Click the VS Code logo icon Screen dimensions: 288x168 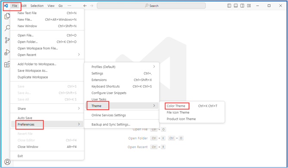coord(6,6)
